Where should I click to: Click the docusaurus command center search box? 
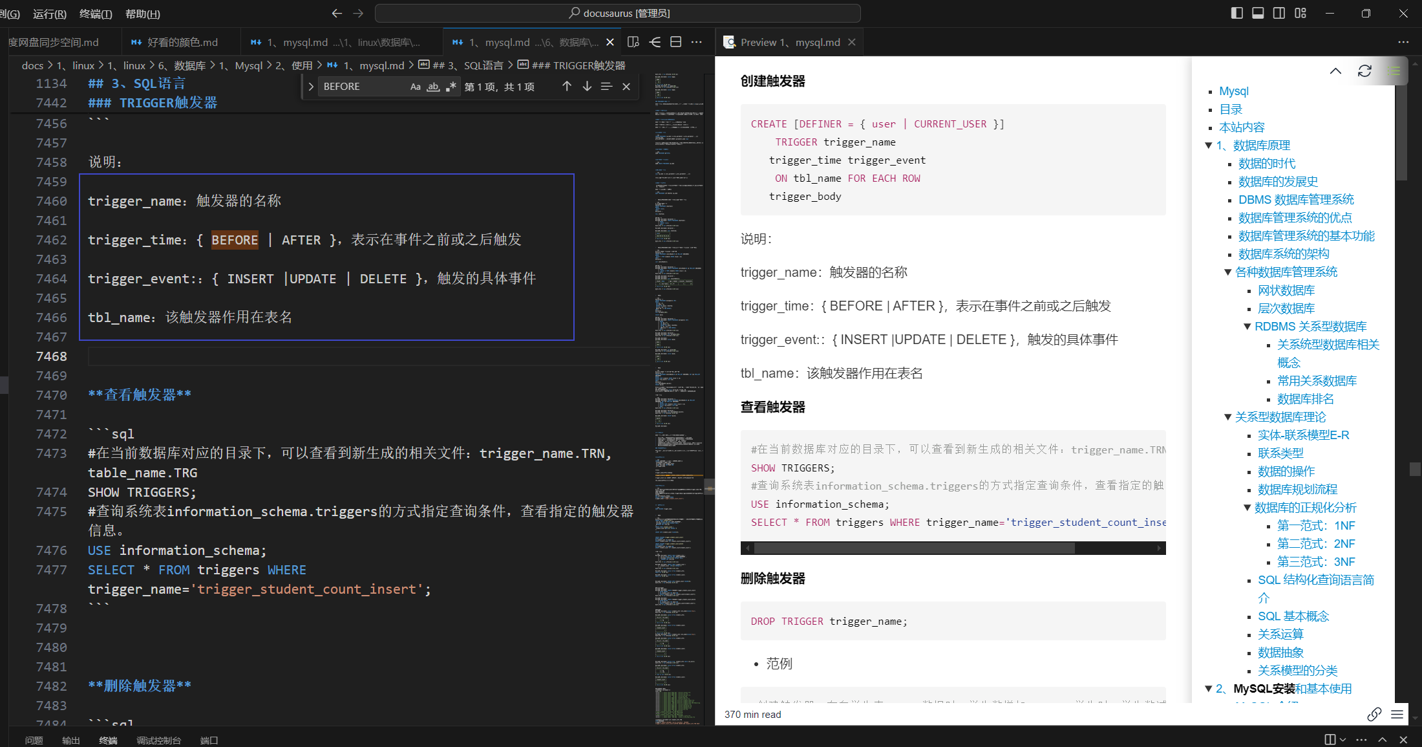pos(618,13)
